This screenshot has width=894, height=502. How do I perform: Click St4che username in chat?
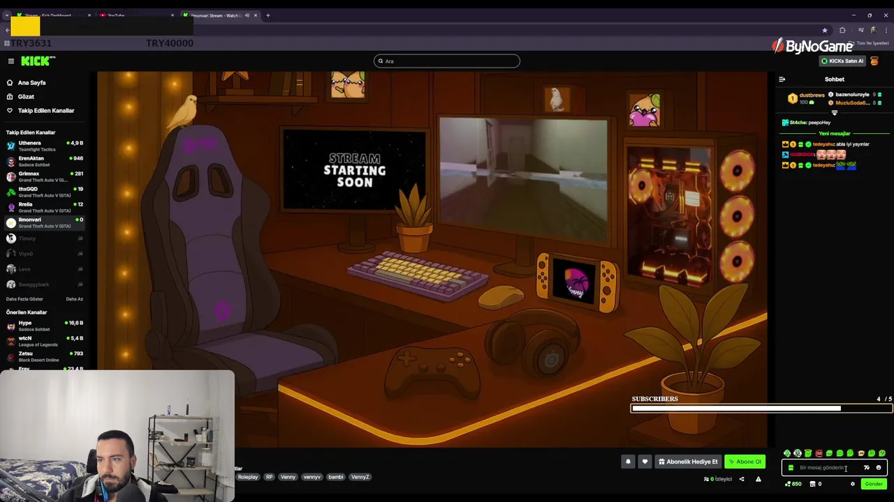tap(799, 123)
